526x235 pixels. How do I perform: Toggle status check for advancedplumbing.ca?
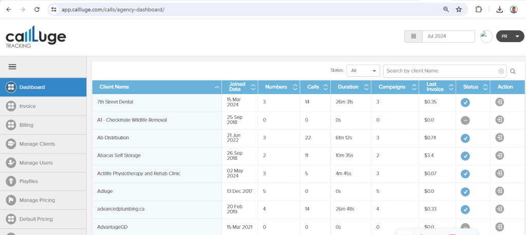click(465, 209)
